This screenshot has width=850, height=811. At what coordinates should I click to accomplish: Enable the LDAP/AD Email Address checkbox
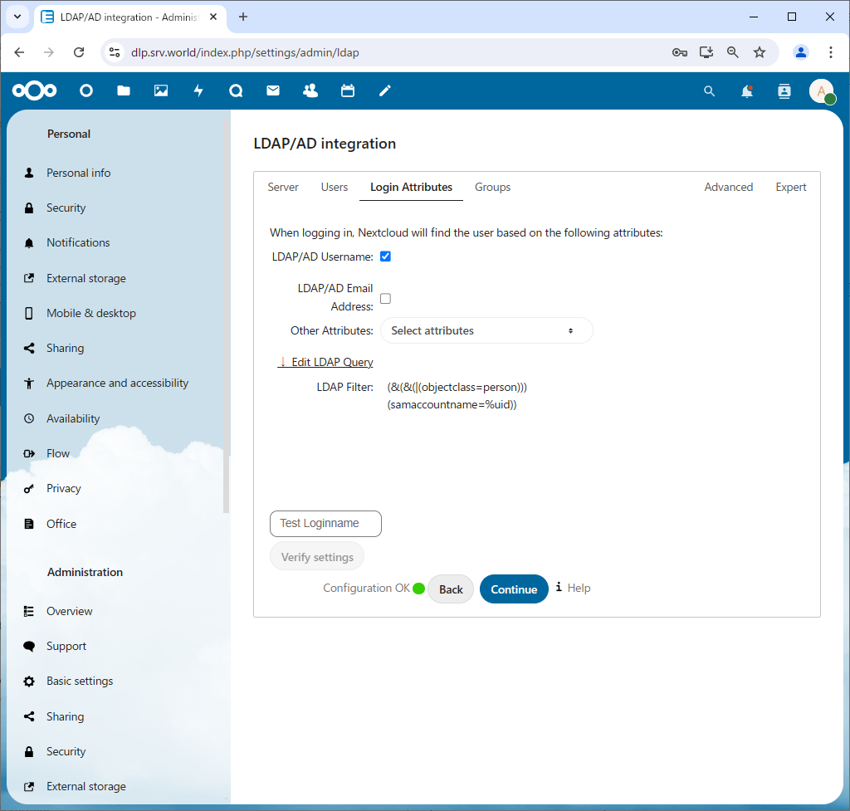click(385, 299)
